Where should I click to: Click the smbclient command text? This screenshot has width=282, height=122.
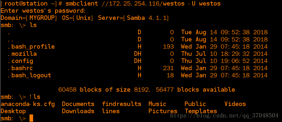pos(82,3)
